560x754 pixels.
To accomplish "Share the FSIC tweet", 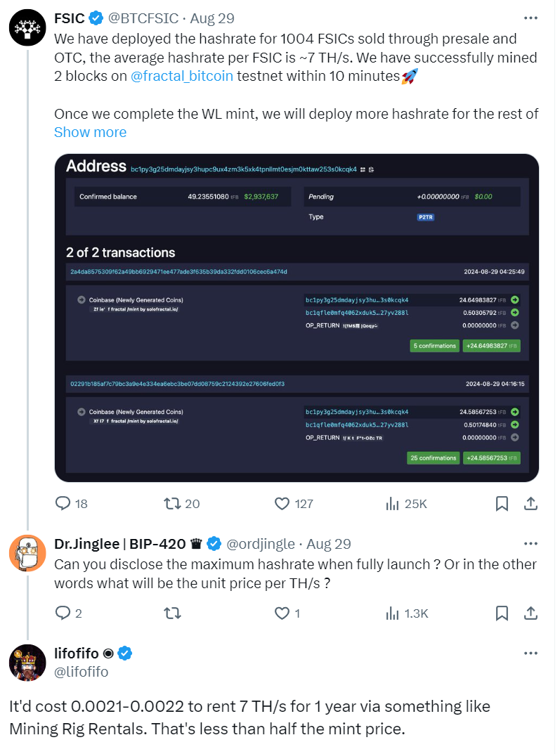I will (531, 503).
